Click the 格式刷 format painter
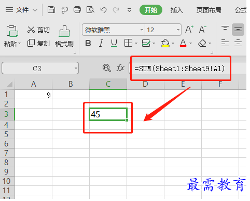This screenshot has width=250, height=201. coord(64,36)
